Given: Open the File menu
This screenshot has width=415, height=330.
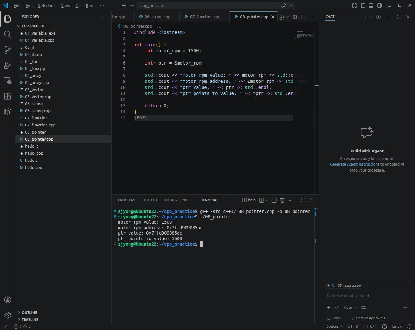Looking at the screenshot, I should tap(17, 5).
